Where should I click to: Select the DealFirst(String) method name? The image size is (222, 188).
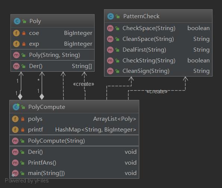coord(144,50)
